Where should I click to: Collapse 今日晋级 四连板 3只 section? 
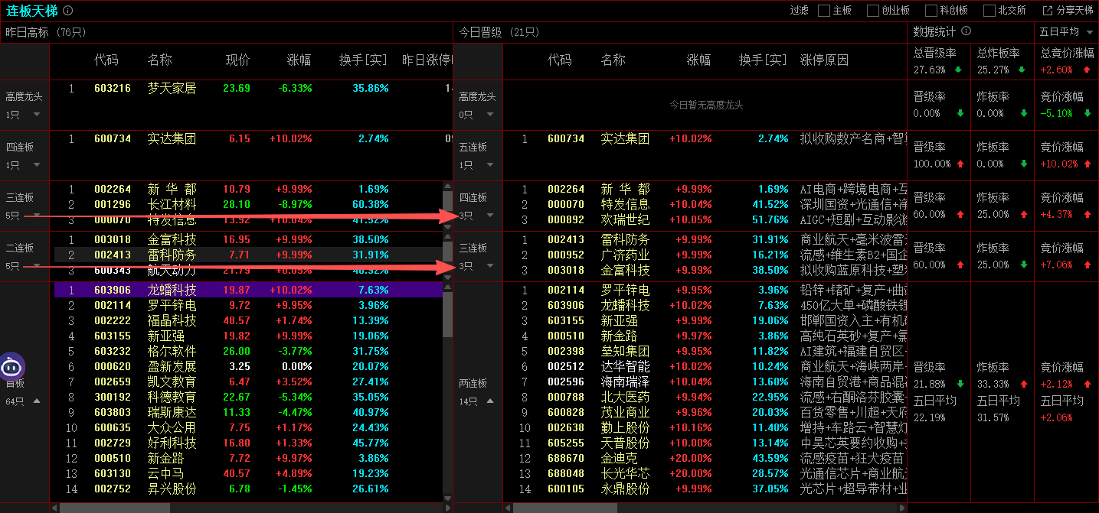pos(489,216)
